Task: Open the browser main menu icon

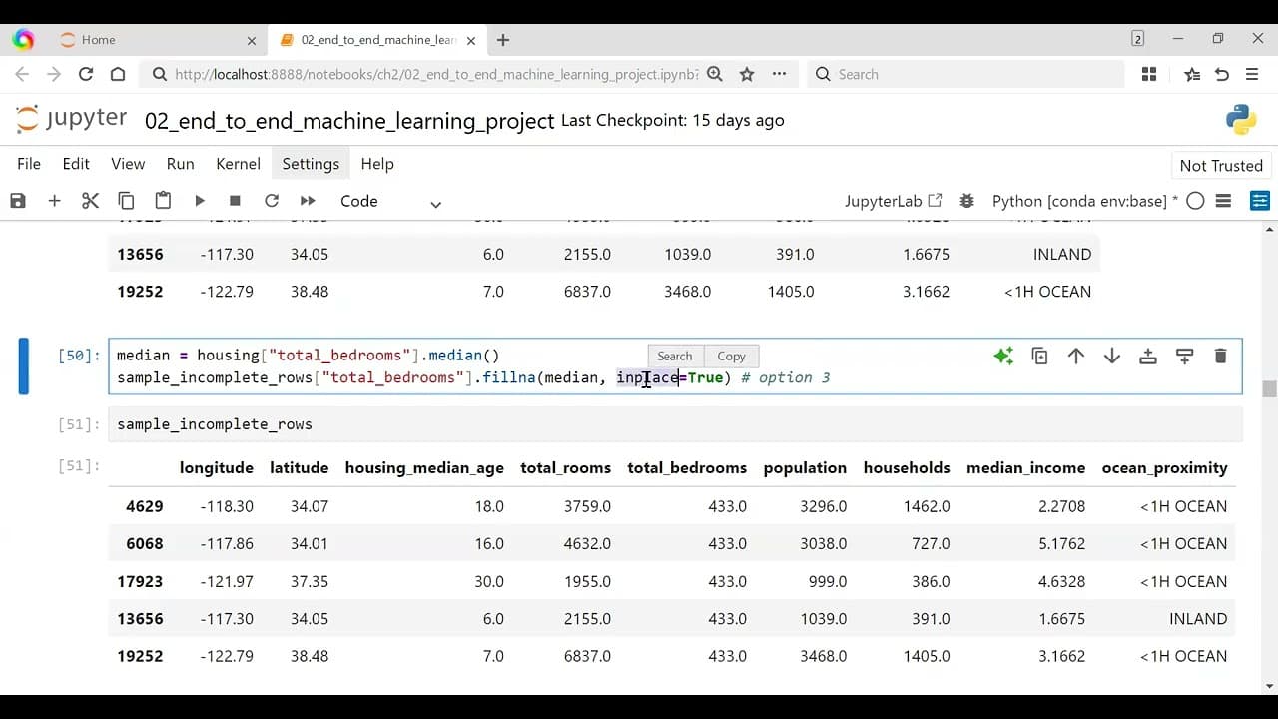Action: click(1252, 74)
